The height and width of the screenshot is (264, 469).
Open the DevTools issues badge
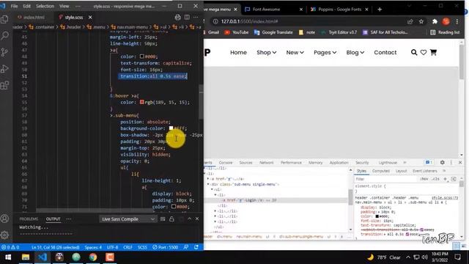(429, 162)
